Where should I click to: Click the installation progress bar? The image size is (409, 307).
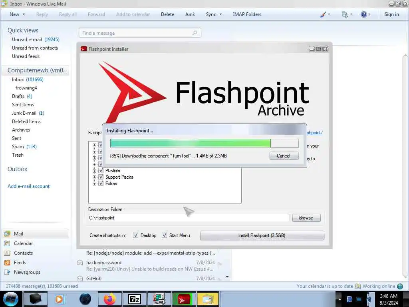[204, 144]
